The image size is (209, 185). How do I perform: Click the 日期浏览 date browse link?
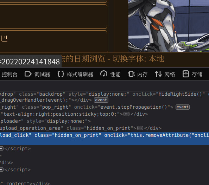tap(90, 58)
